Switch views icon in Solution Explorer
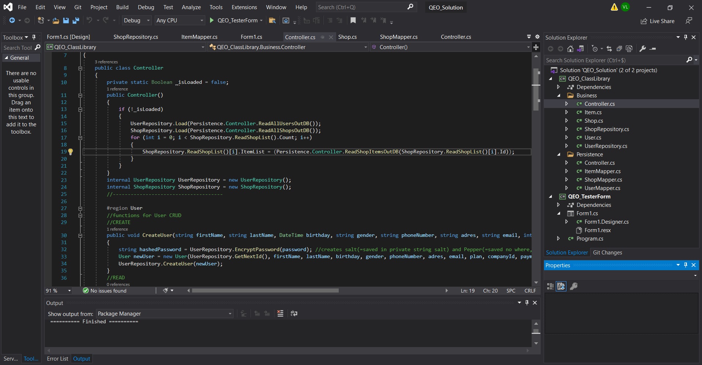 (x=580, y=49)
